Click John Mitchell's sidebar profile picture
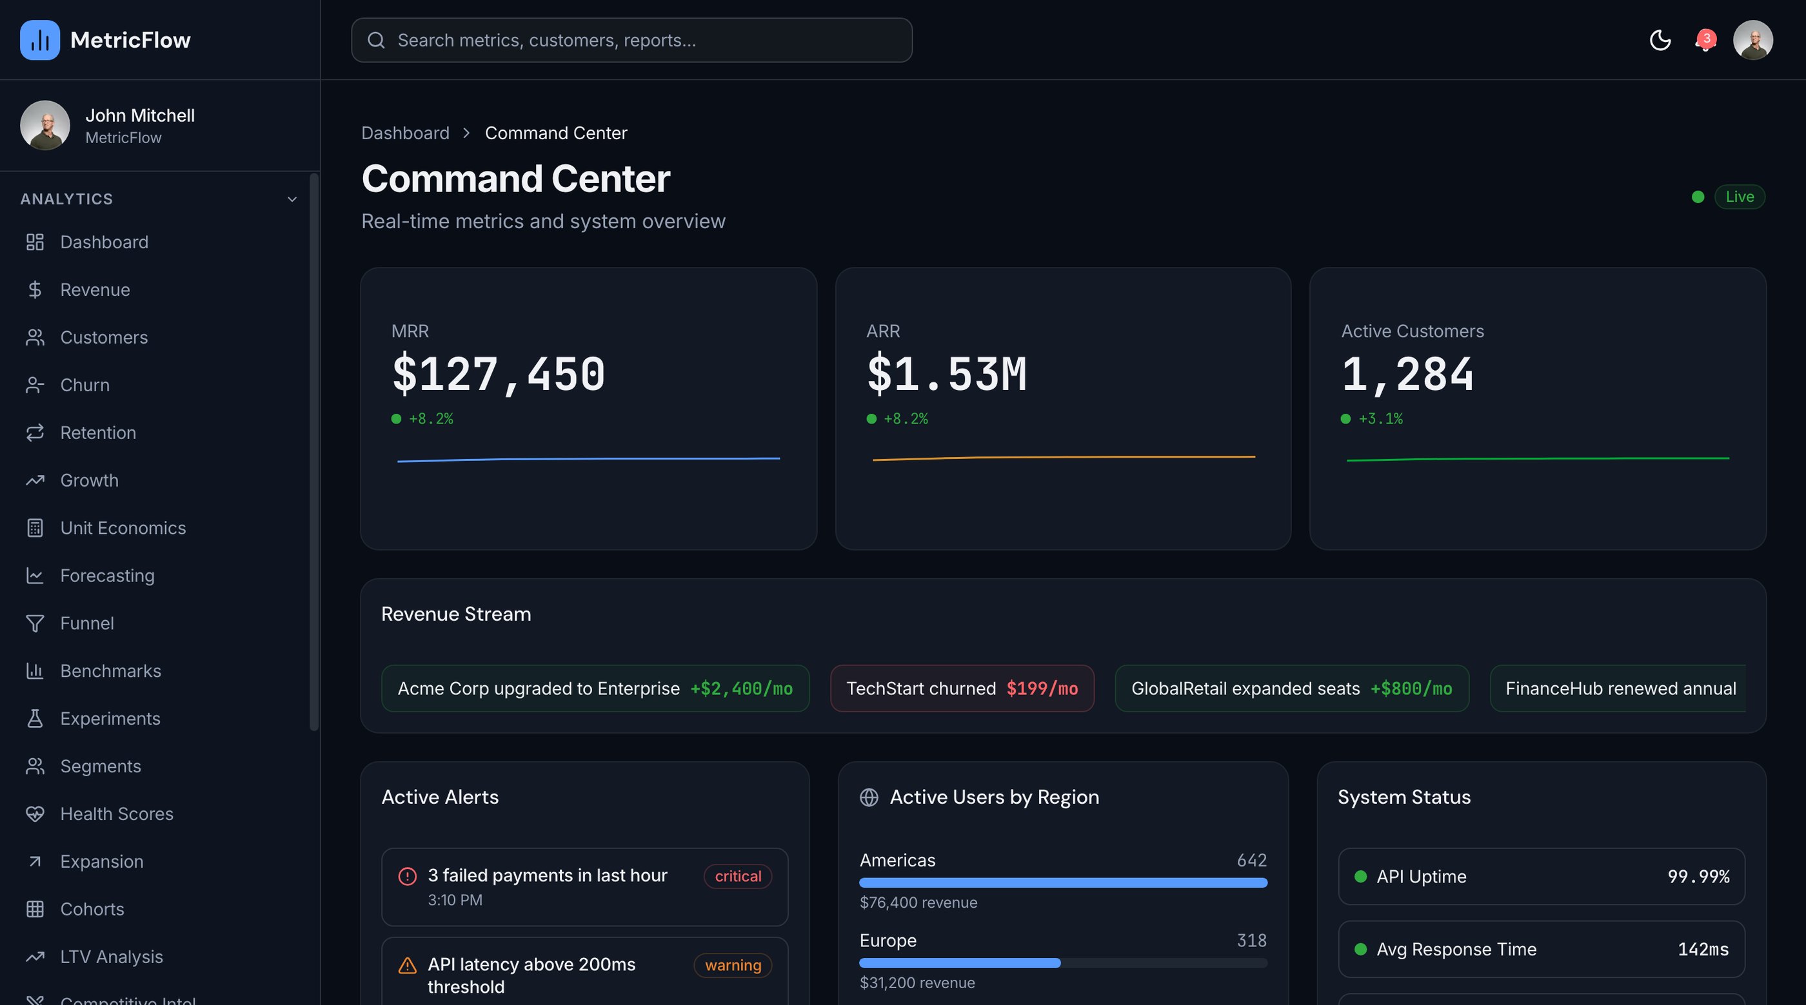The width and height of the screenshot is (1806, 1005). point(45,126)
